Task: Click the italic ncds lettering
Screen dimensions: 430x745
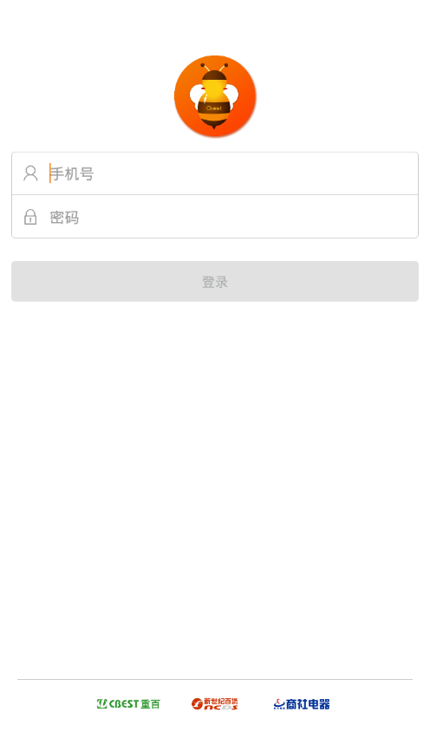Action: pyautogui.click(x=221, y=708)
